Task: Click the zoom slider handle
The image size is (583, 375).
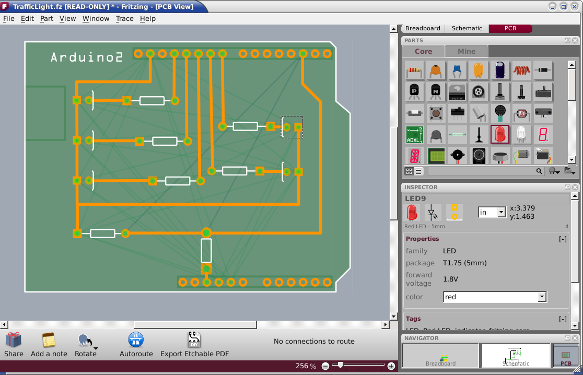Action: 340,365
